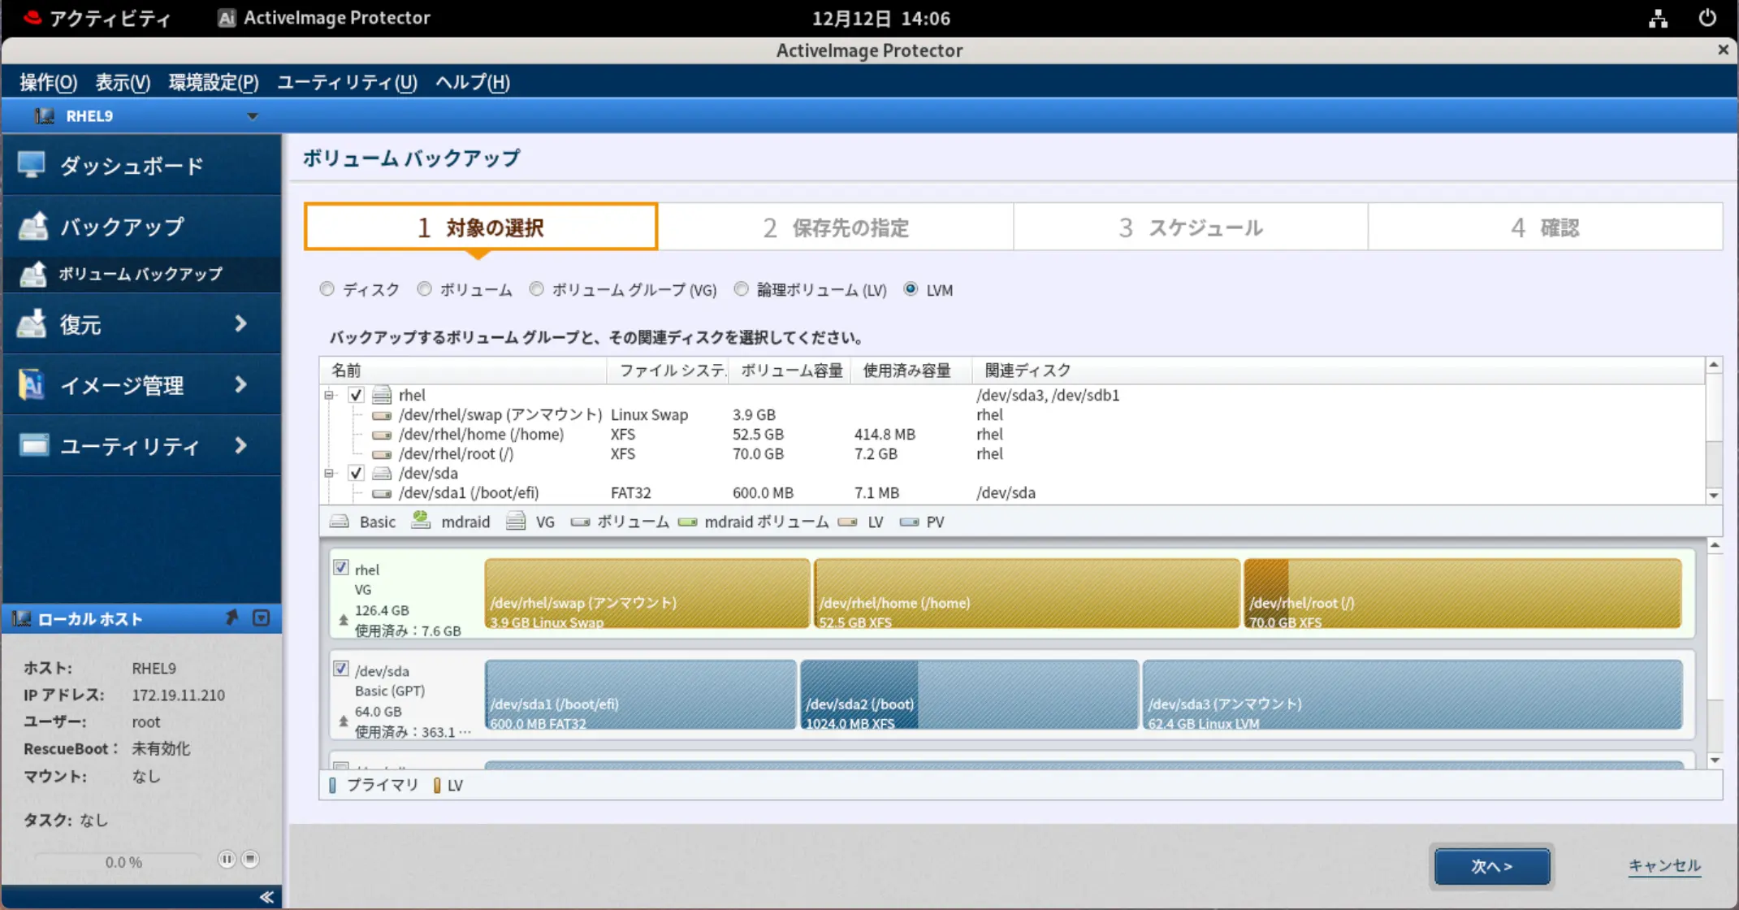Viewport: 1739px width, 910px height.
Task: Click the 次へ > button
Action: click(1491, 866)
